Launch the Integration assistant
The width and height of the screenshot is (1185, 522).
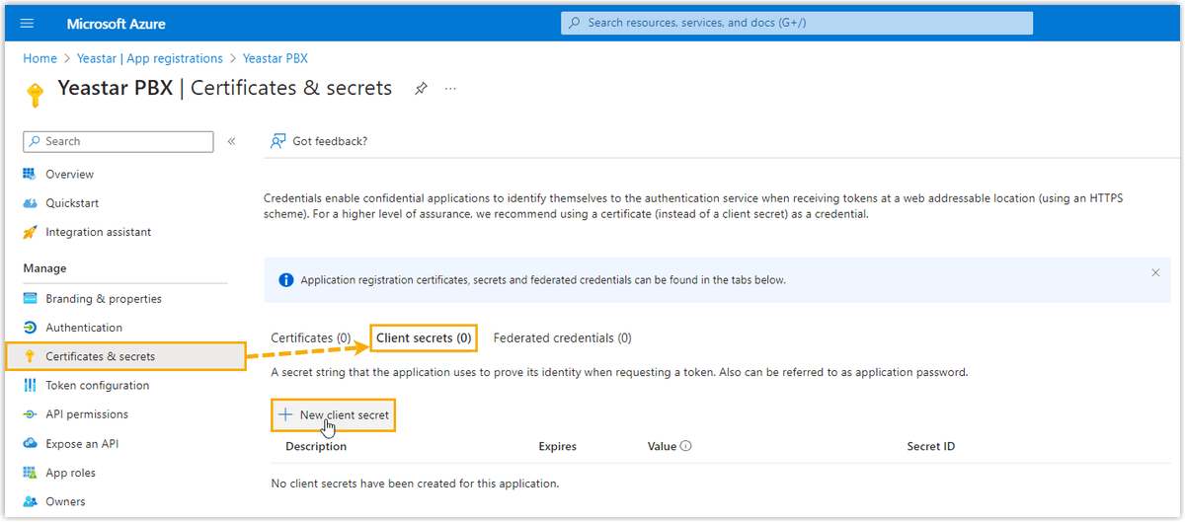[98, 232]
